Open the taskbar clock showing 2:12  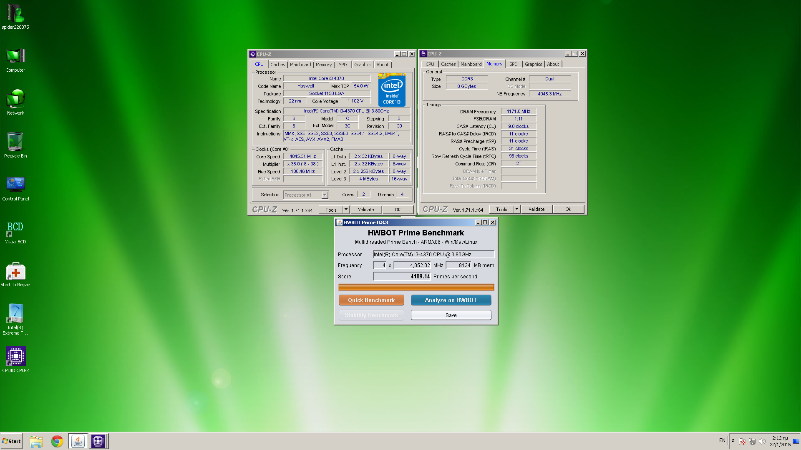780,441
